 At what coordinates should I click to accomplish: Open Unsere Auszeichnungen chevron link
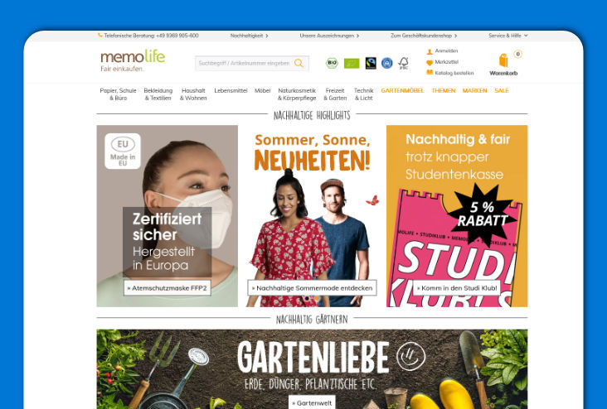[329, 36]
